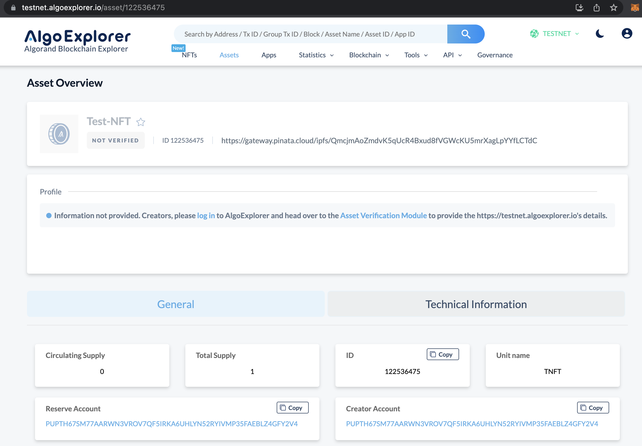Viewport: 642px width, 446px height.
Task: Open the Governance page
Action: coord(495,55)
